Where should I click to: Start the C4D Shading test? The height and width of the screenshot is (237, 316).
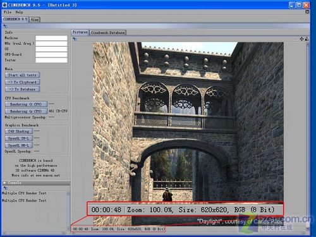(18, 131)
